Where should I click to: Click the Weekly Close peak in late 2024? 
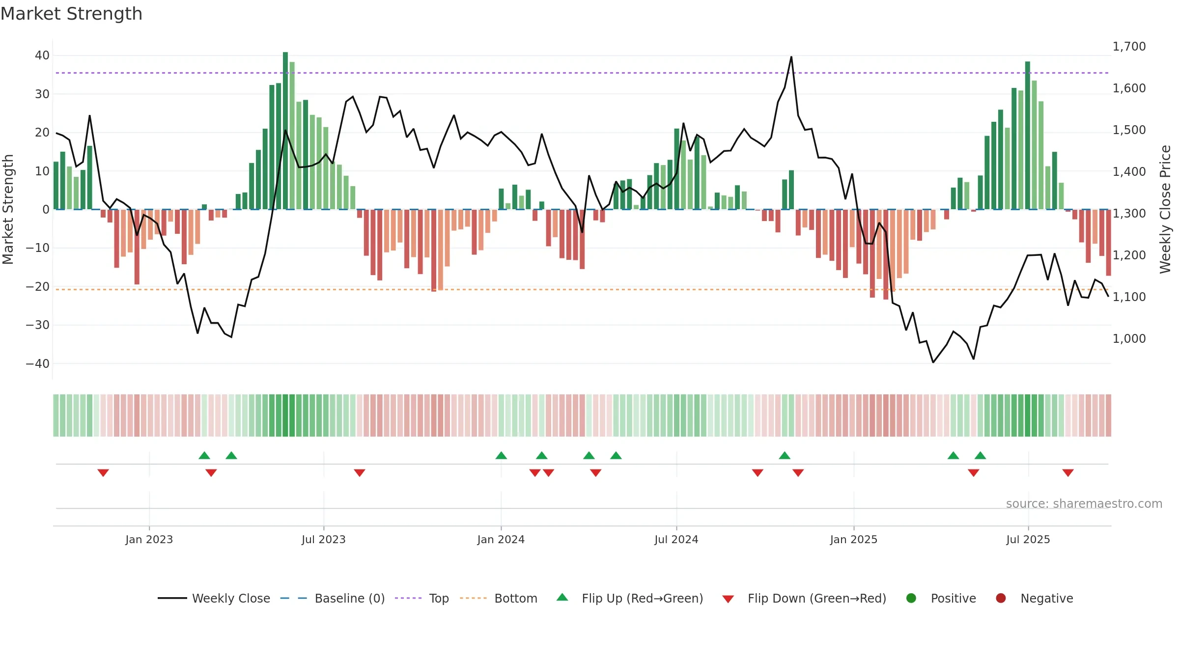click(x=791, y=57)
